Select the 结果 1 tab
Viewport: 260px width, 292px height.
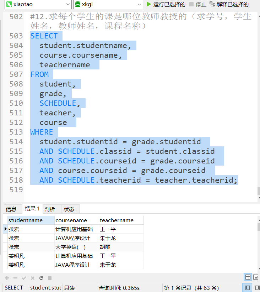pos(32,209)
